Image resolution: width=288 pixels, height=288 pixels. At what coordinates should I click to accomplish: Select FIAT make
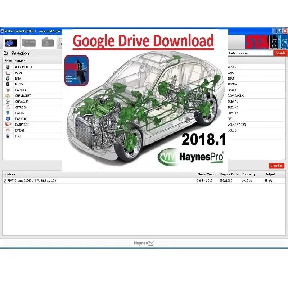pyautogui.click(x=18, y=136)
